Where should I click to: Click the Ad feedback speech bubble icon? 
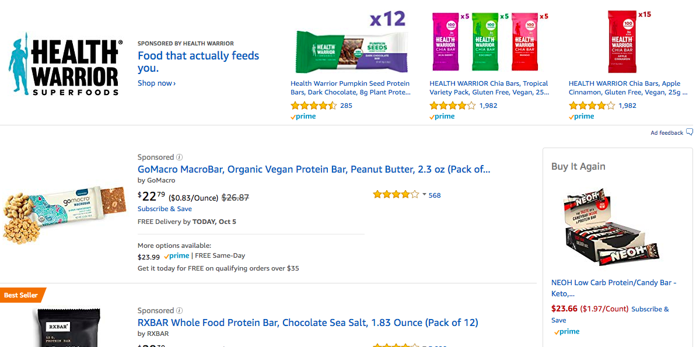(x=690, y=132)
